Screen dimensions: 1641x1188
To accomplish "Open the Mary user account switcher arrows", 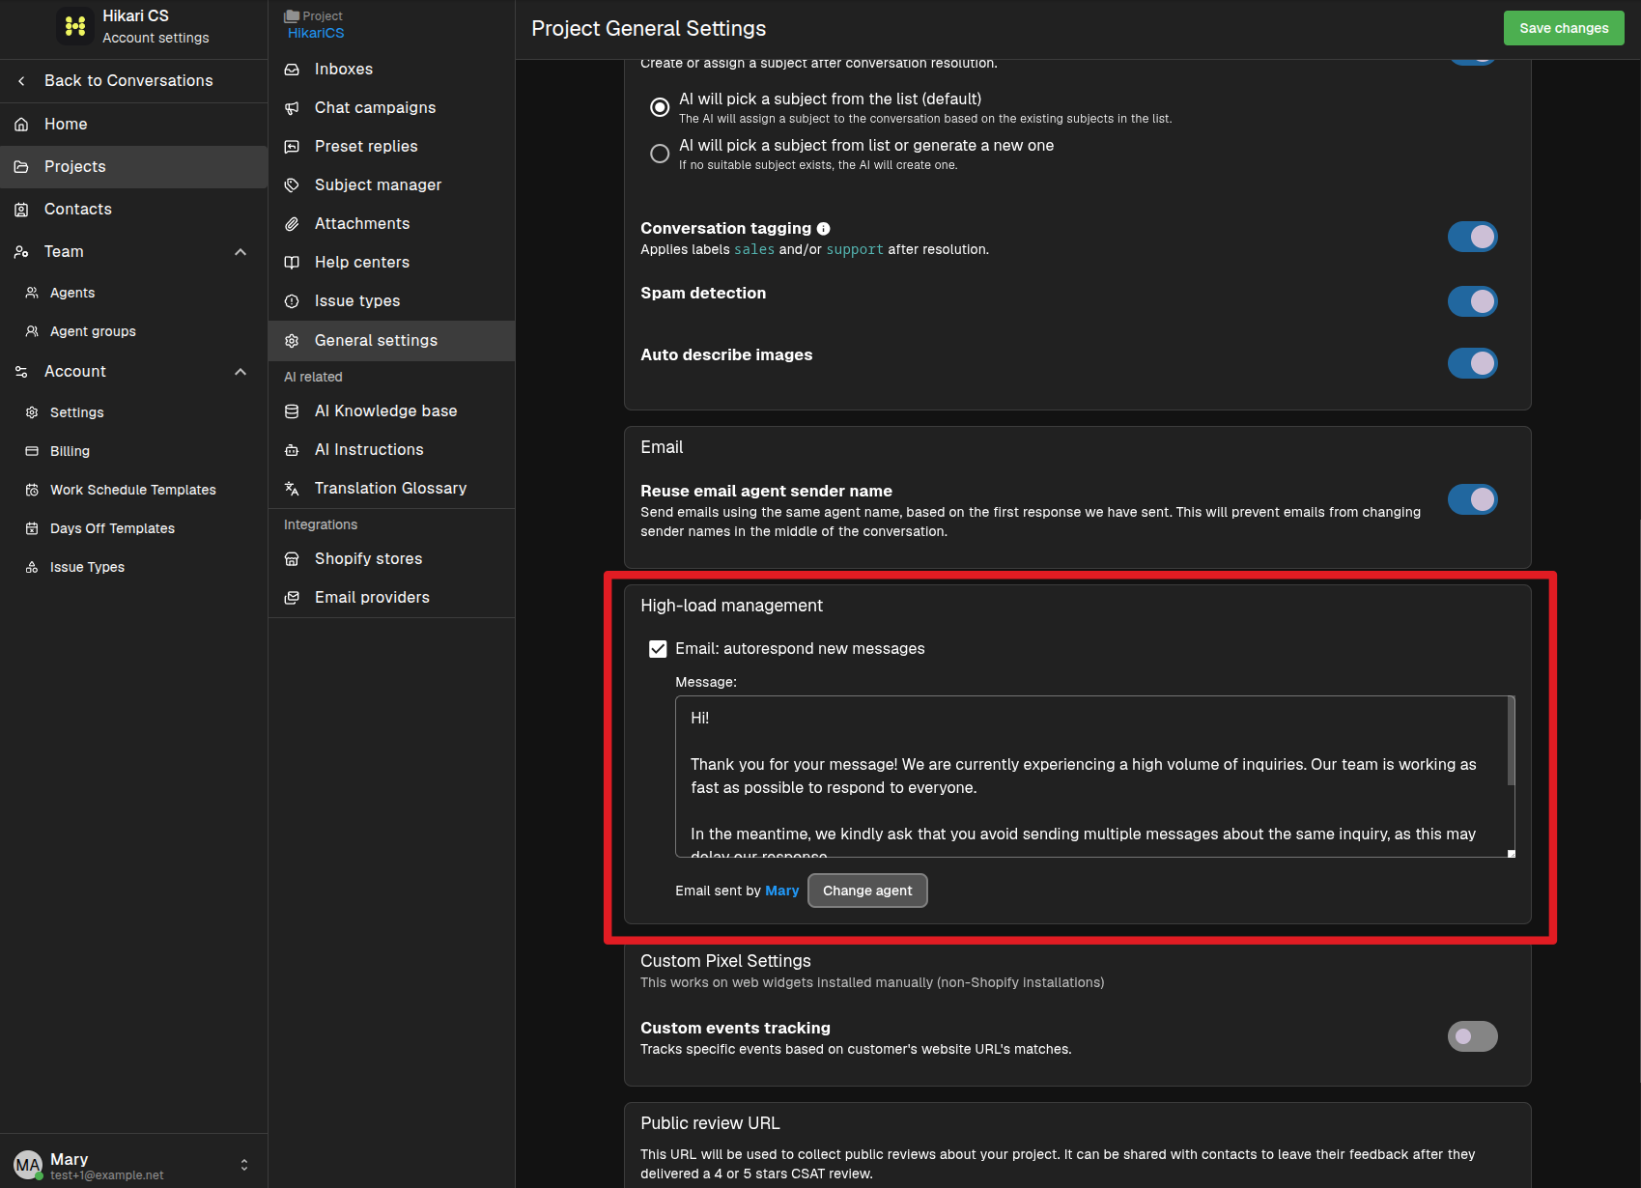I will [244, 1165].
